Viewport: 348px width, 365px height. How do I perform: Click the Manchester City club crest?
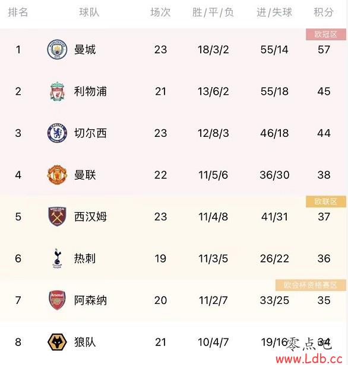point(57,49)
